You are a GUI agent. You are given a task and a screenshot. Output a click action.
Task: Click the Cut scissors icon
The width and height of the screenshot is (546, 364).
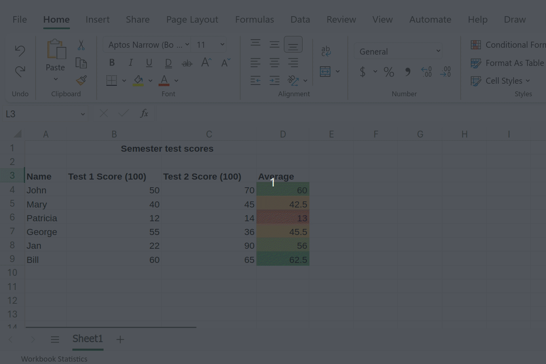pyautogui.click(x=80, y=44)
